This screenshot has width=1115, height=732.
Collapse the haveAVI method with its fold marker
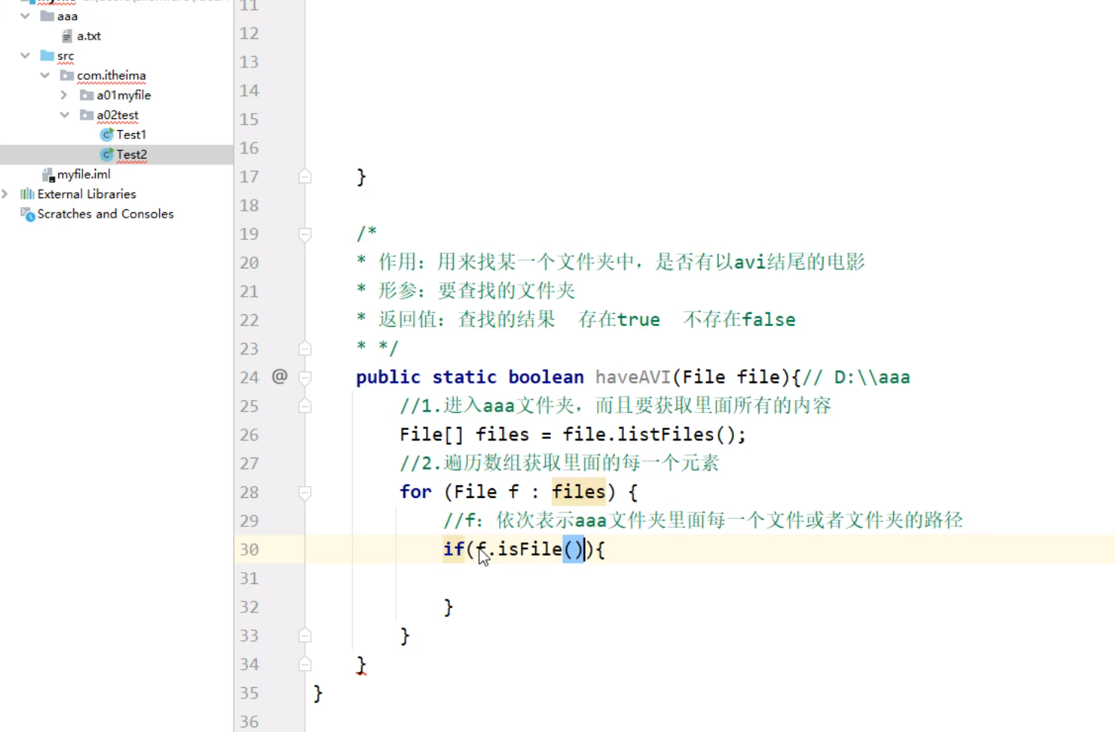pos(304,376)
